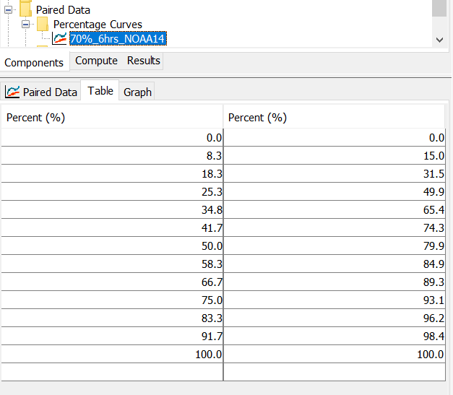Switch to the Paired Data editor tab

[x=40, y=92]
